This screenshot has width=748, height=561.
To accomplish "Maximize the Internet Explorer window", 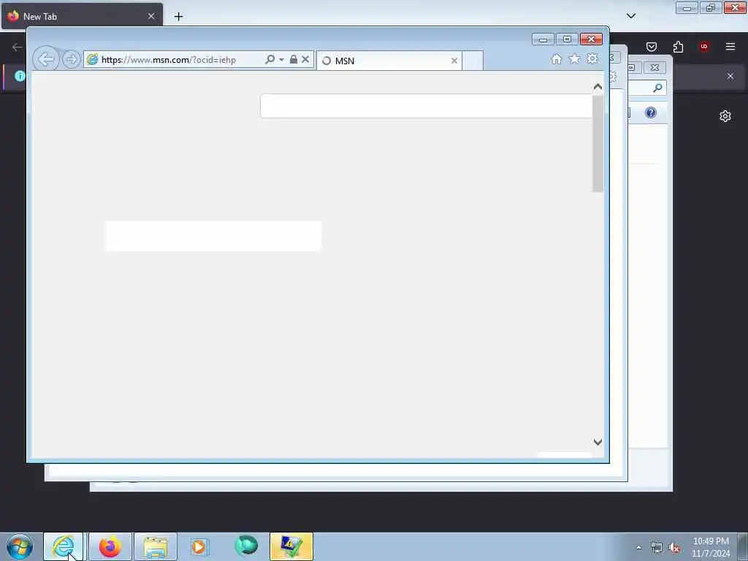I will click(567, 39).
